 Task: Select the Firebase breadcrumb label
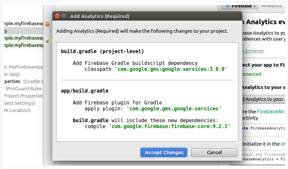(241, 6)
